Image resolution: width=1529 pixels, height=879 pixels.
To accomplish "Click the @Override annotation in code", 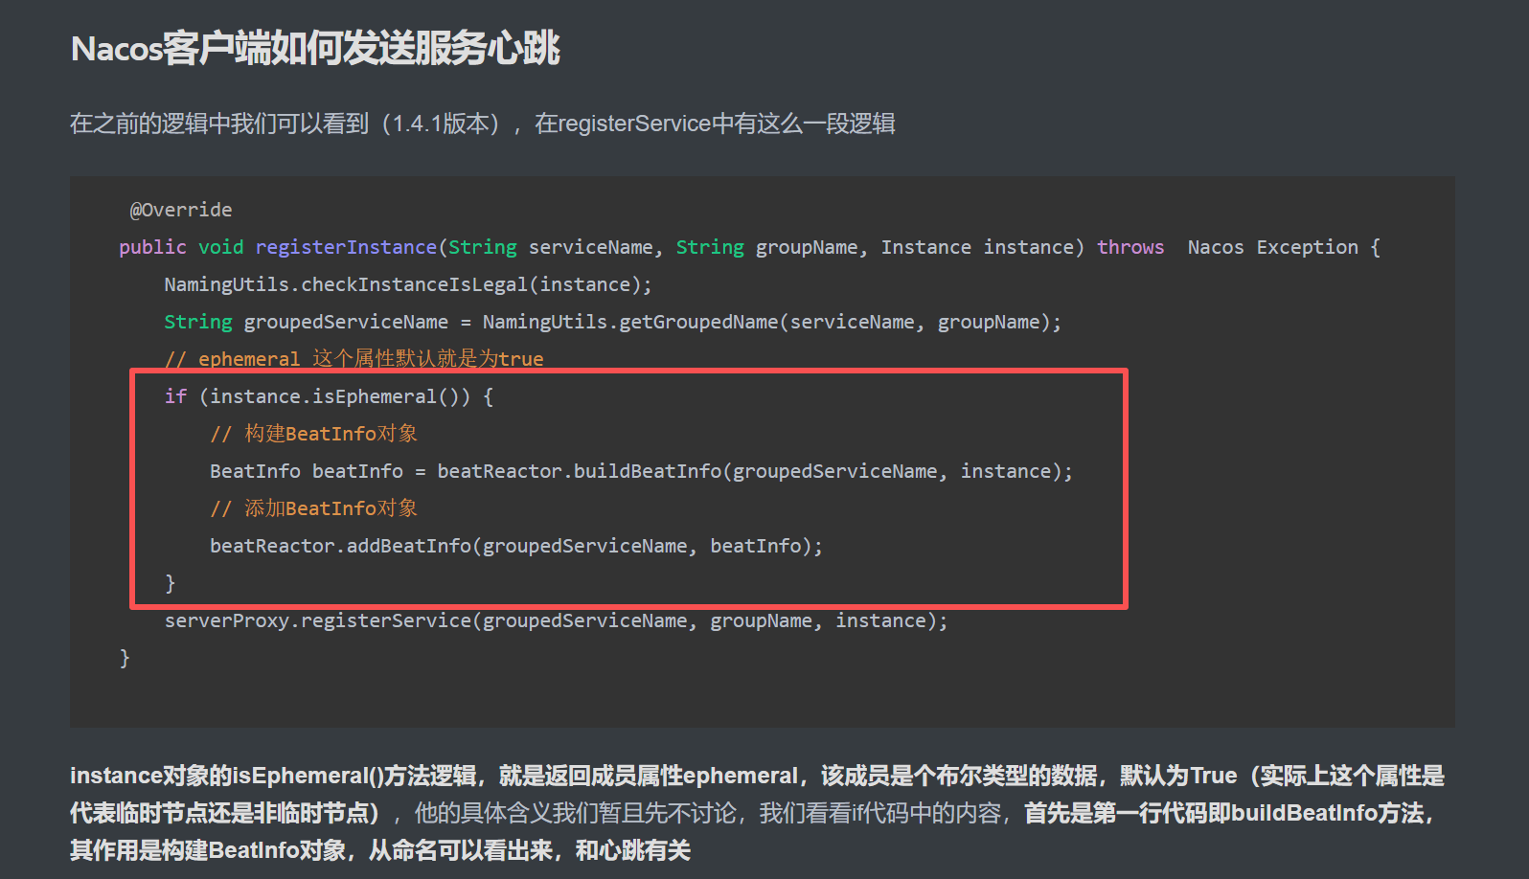I will [x=181, y=210].
